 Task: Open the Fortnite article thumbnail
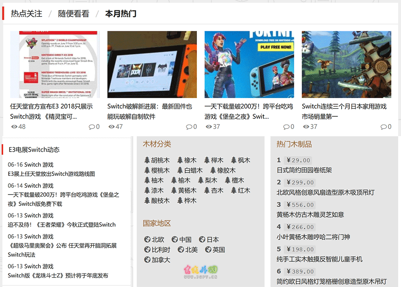pos(249,64)
